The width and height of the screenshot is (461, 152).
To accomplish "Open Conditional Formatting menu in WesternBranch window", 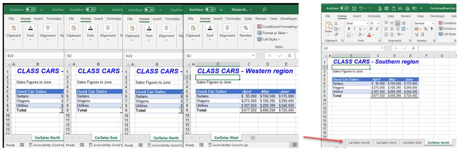I will 278,26.
